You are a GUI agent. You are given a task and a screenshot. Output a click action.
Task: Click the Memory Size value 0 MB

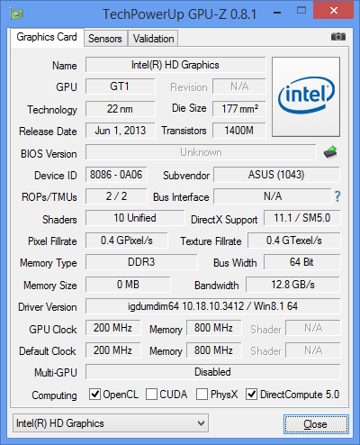[128, 284]
